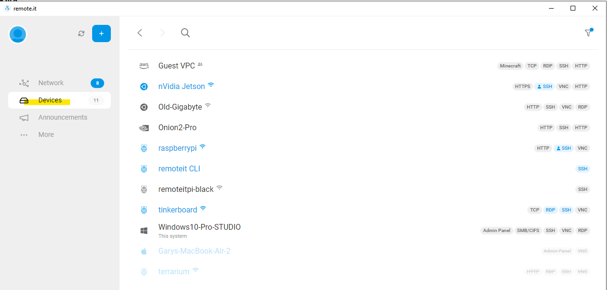Viewport: 607px width, 290px height.
Task: Open the remoteit CLI device
Action: click(x=179, y=169)
